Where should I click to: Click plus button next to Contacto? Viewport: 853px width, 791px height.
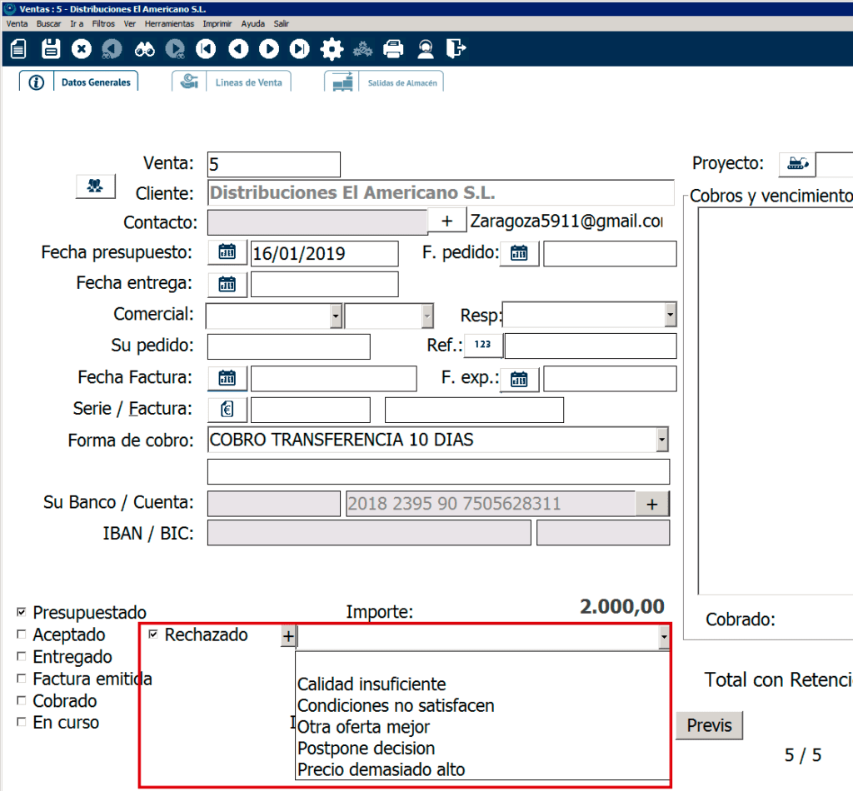pyautogui.click(x=447, y=221)
